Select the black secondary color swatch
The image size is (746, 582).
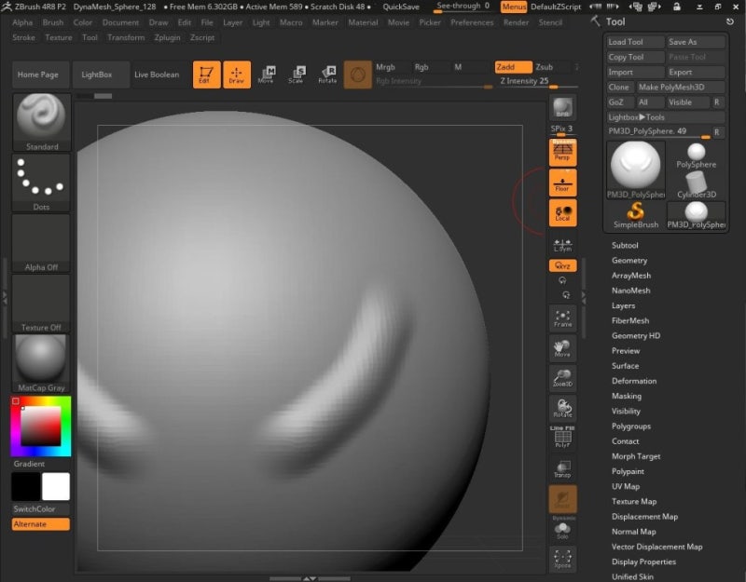pos(26,486)
